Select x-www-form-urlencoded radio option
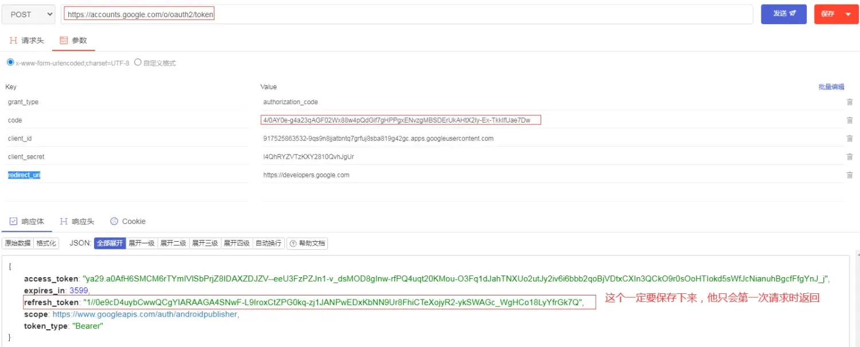860x347 pixels. click(10, 62)
